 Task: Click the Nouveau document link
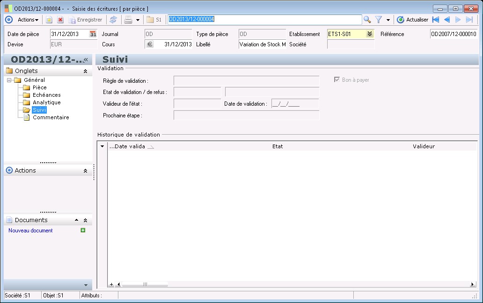click(30, 231)
